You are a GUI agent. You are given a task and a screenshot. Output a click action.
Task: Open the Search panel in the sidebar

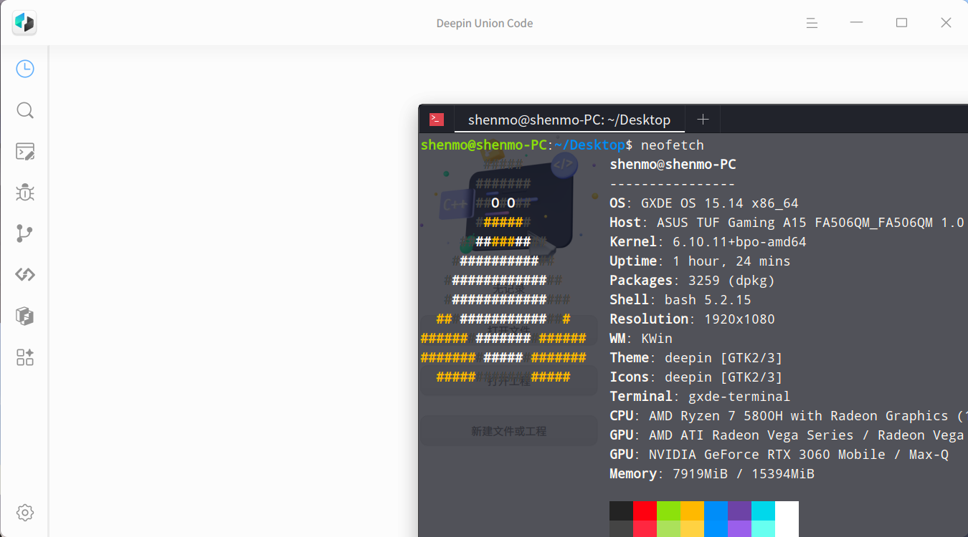(x=25, y=110)
